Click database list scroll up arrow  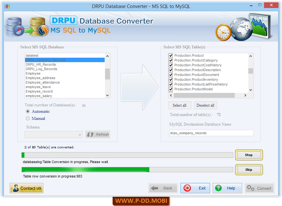pyautogui.click(x=107, y=56)
